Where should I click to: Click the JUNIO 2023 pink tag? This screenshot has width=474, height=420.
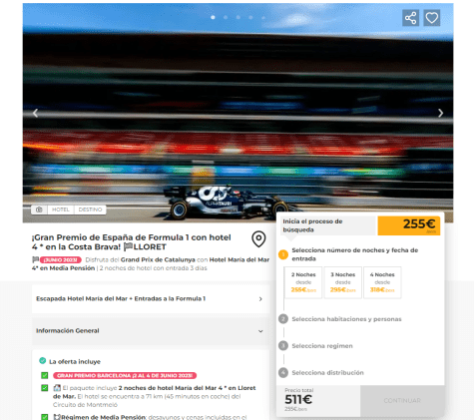click(60, 259)
